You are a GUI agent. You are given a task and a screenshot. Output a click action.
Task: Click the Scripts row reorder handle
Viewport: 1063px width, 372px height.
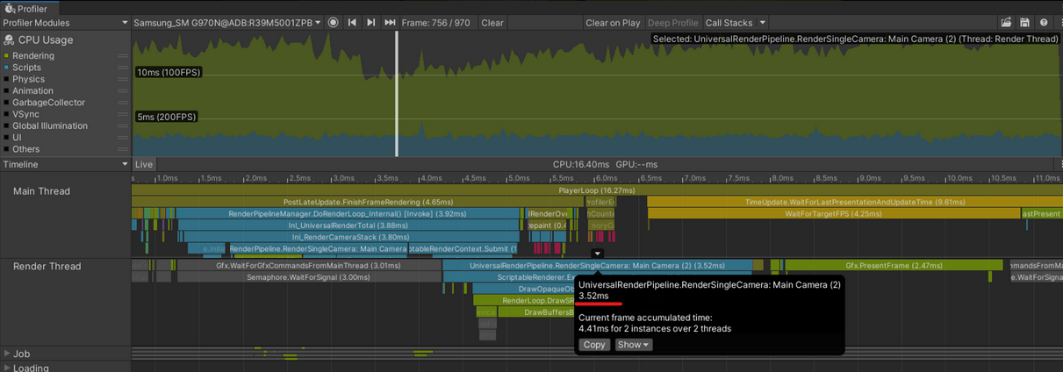(x=122, y=68)
